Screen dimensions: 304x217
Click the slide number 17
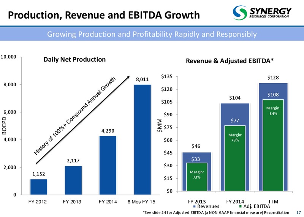click(299, 213)
